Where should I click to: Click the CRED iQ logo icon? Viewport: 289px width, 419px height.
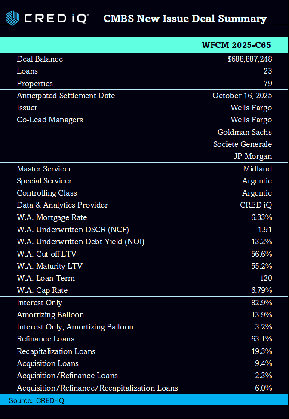pyautogui.click(x=12, y=19)
